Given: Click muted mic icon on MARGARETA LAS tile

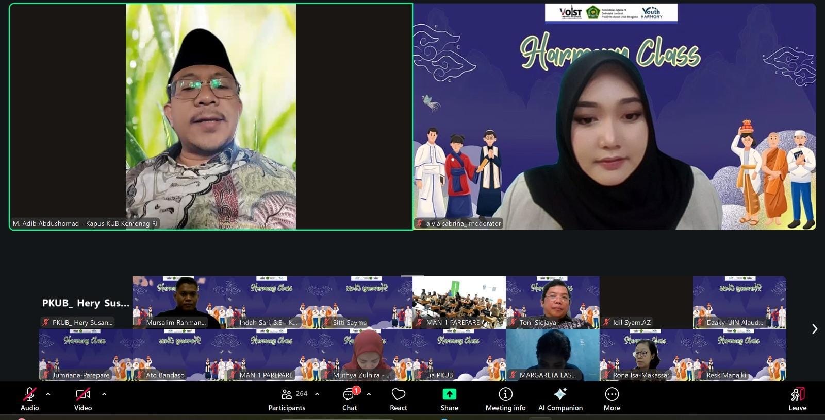Looking at the screenshot, I should [x=513, y=375].
